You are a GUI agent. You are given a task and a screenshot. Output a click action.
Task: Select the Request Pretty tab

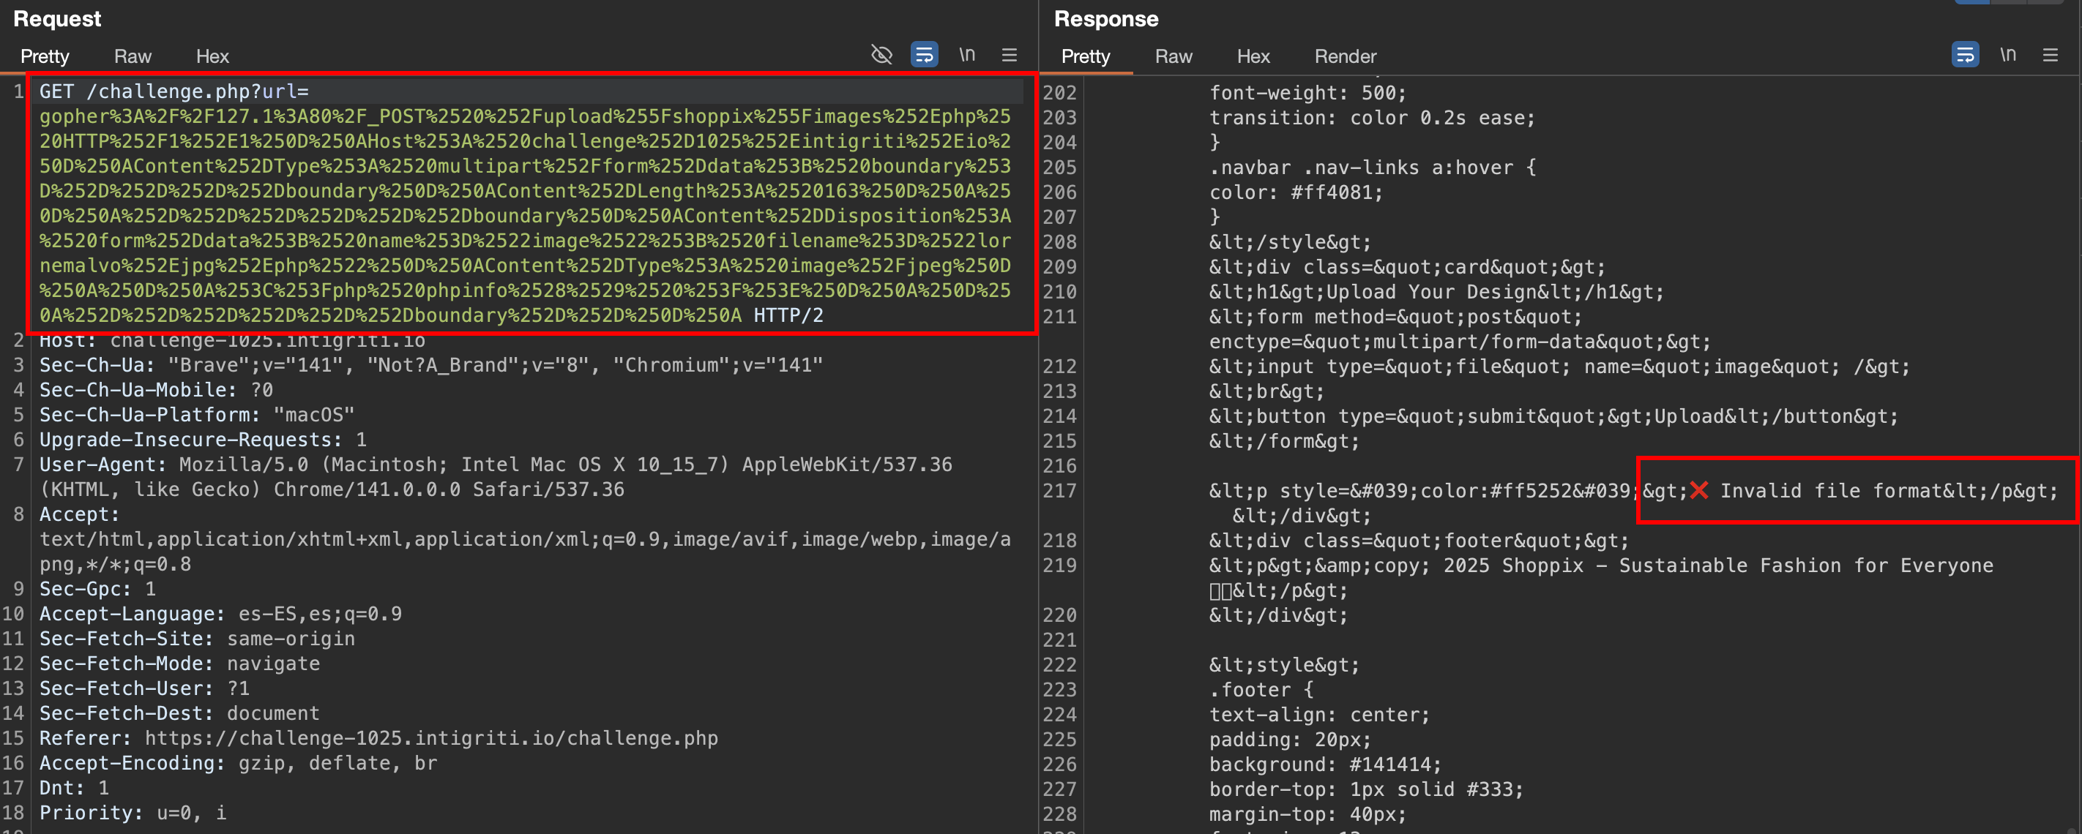(x=45, y=56)
